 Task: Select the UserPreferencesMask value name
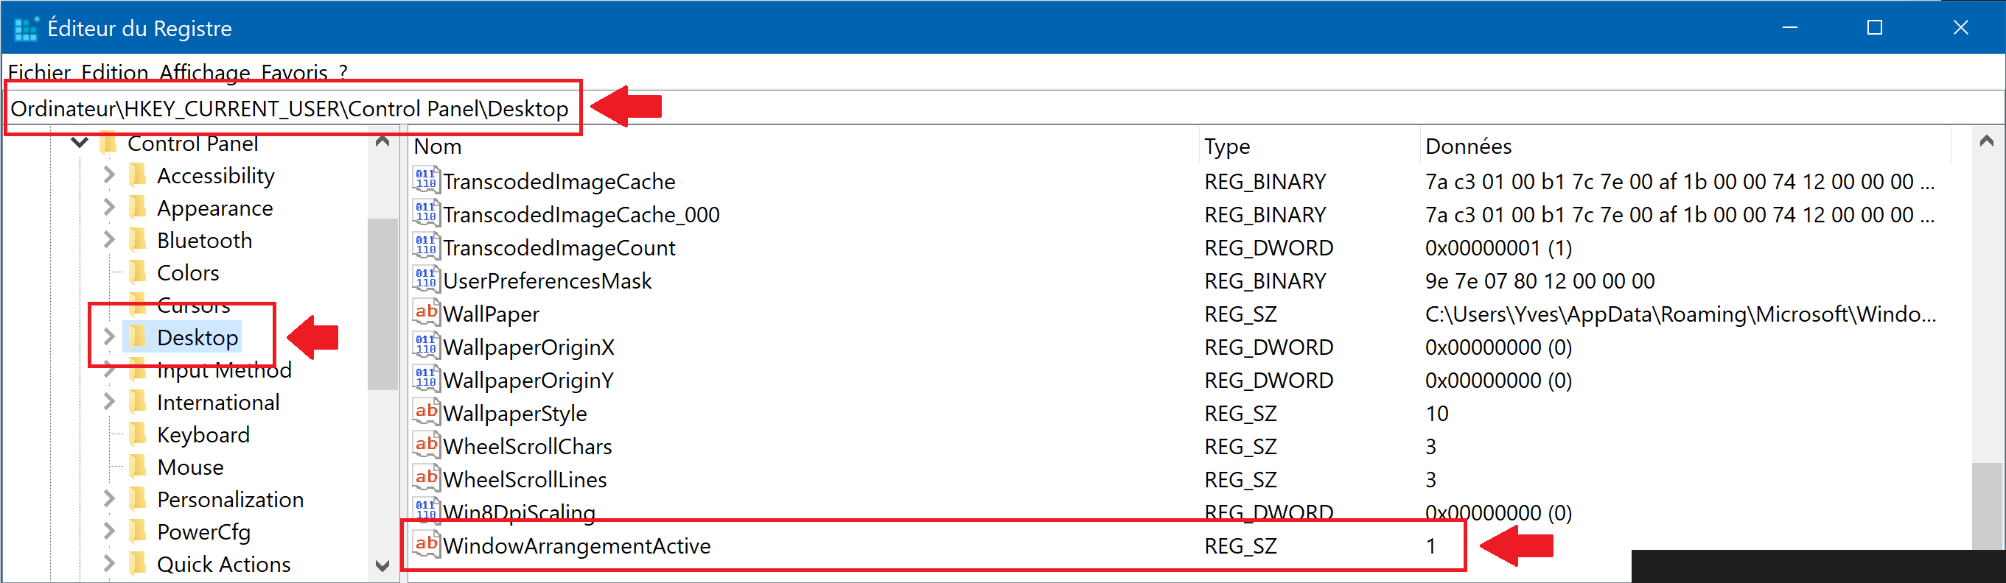(x=548, y=280)
